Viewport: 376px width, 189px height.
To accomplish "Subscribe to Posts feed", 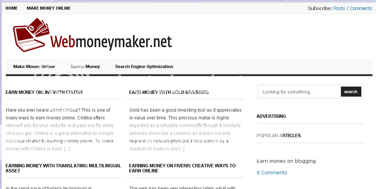I will [339, 8].
